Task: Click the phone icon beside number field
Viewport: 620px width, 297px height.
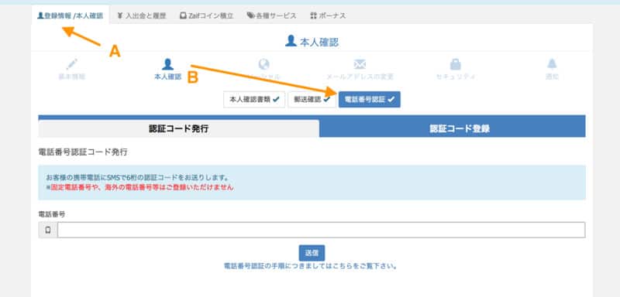Action: pos(48,230)
